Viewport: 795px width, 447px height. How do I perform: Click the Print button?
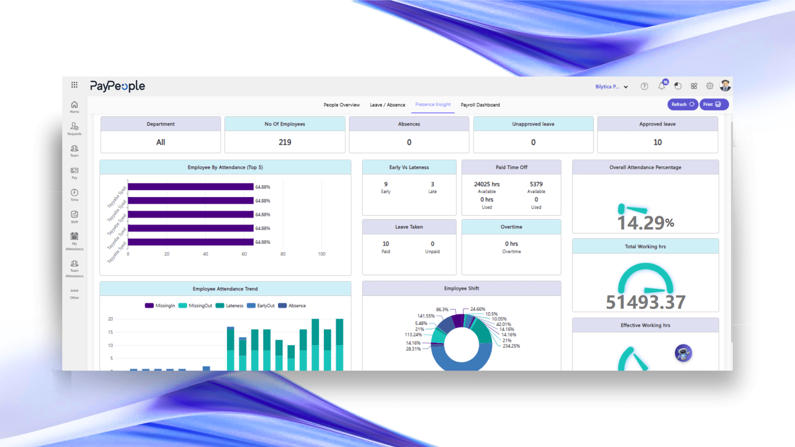[x=713, y=105]
